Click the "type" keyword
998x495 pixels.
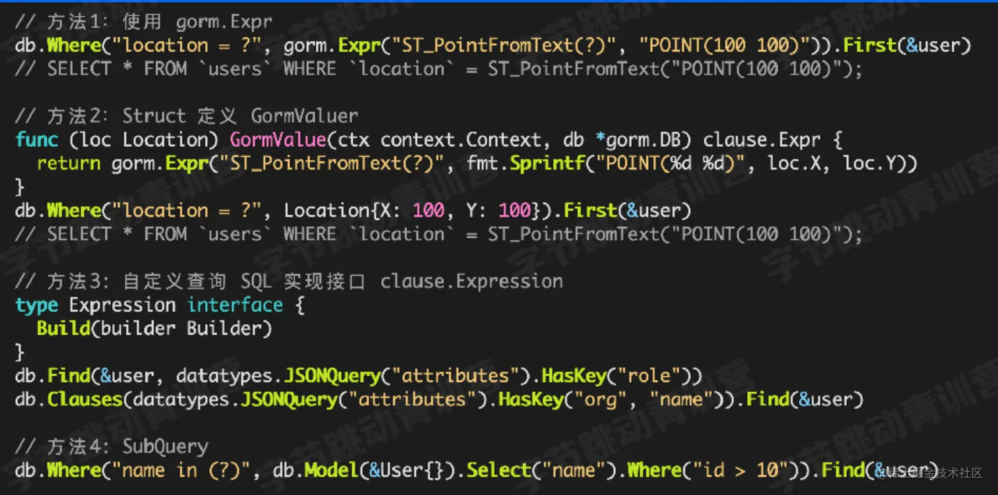36,305
